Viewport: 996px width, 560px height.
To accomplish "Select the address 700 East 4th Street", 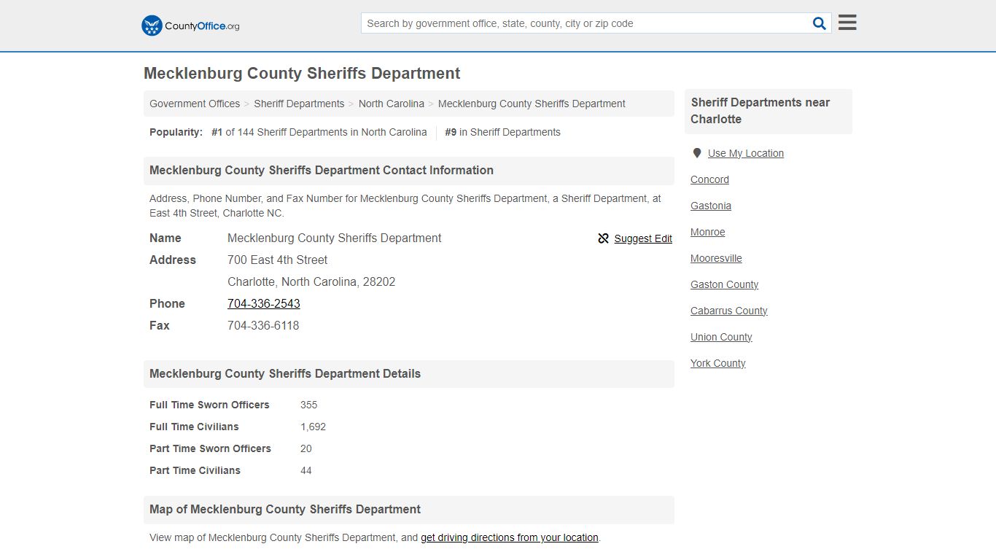I will click(x=277, y=260).
